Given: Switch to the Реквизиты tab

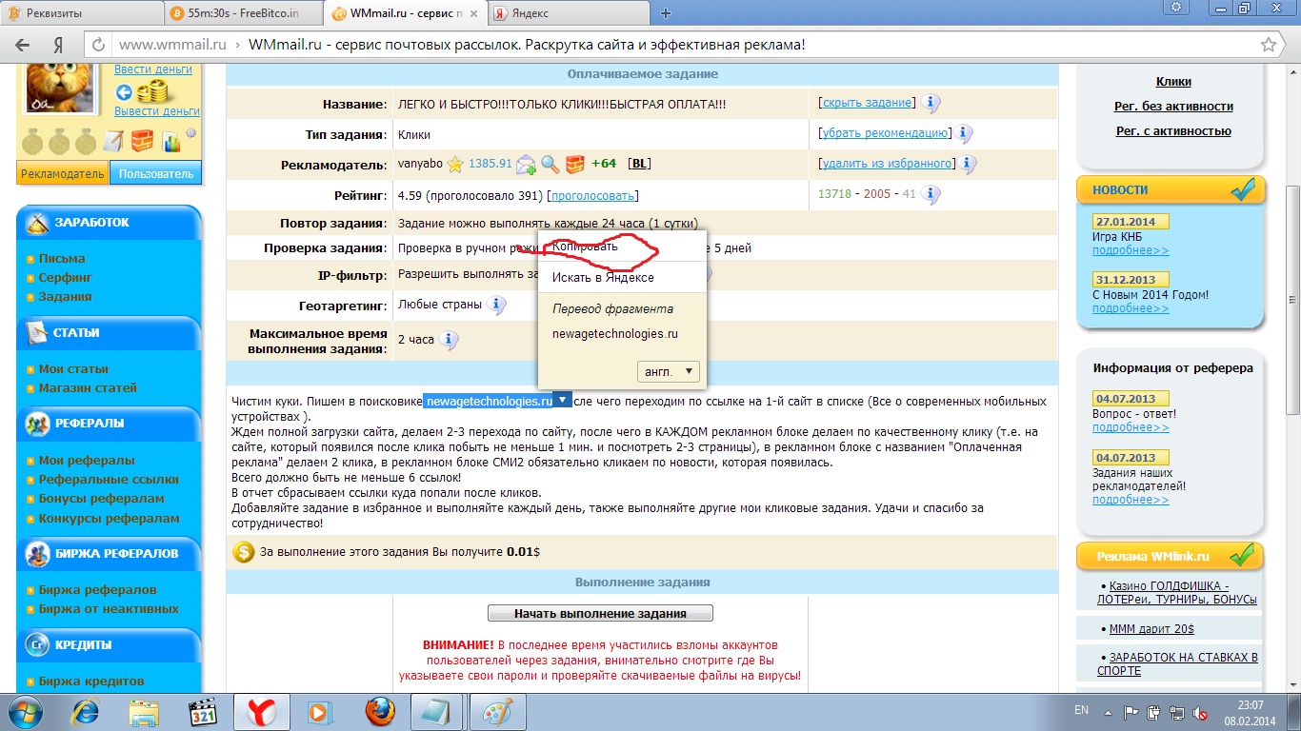Looking at the screenshot, I should click(80, 14).
